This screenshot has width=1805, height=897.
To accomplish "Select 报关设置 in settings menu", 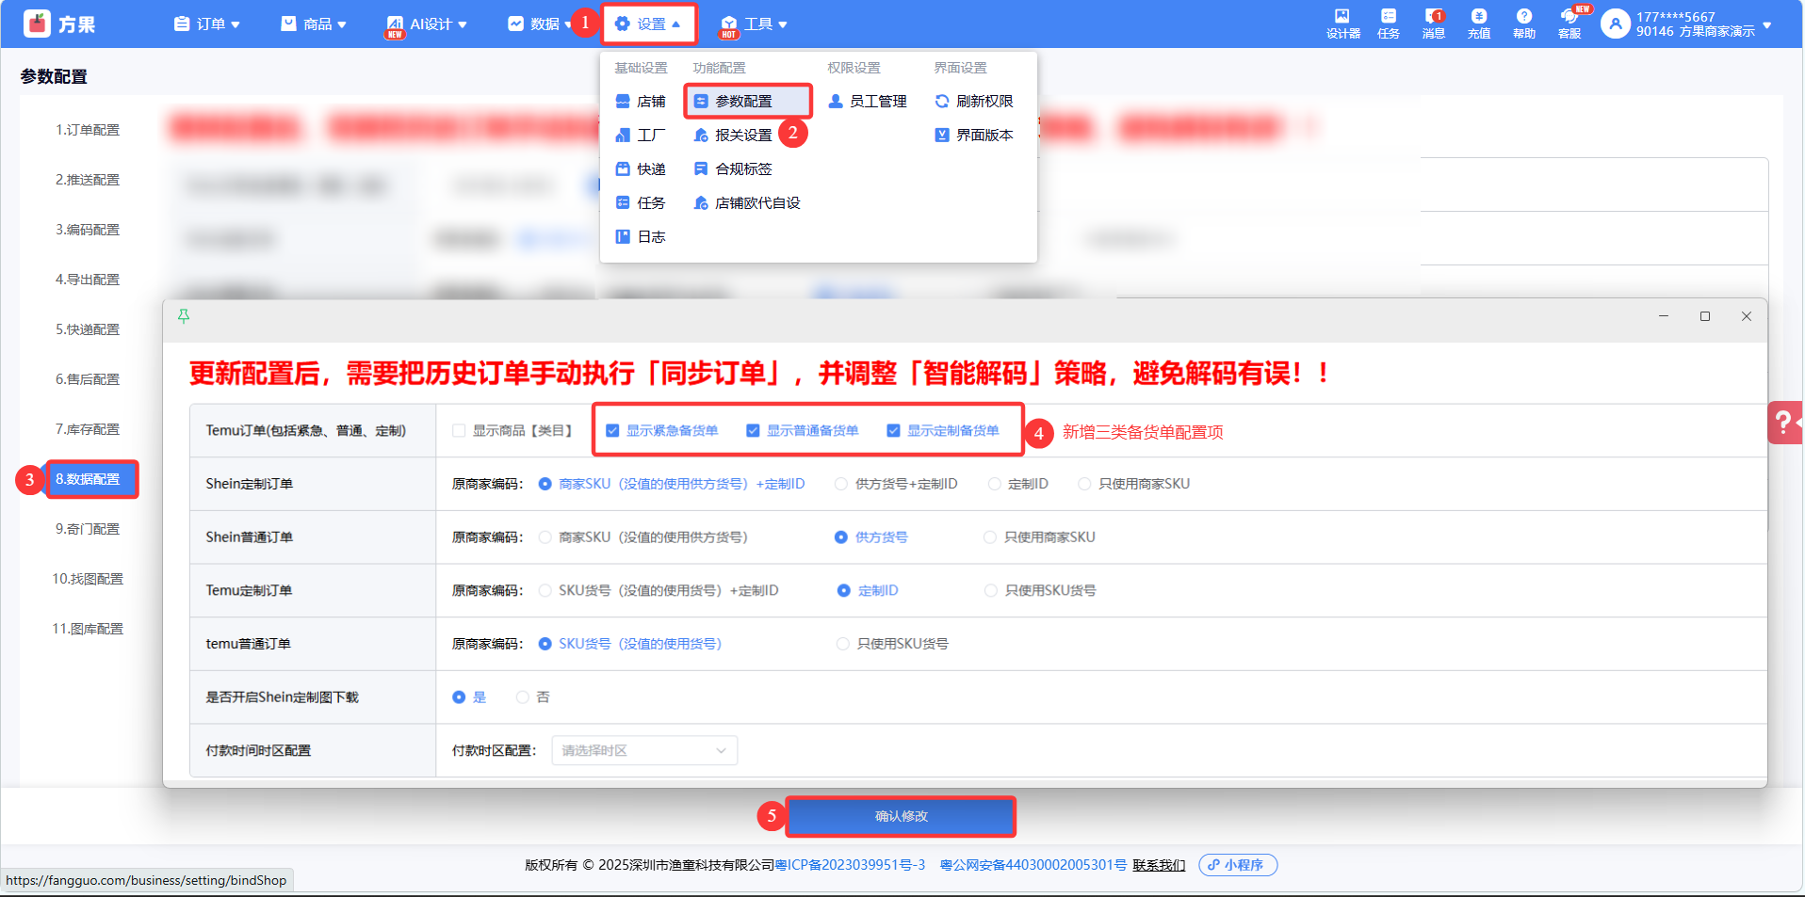I will click(742, 136).
